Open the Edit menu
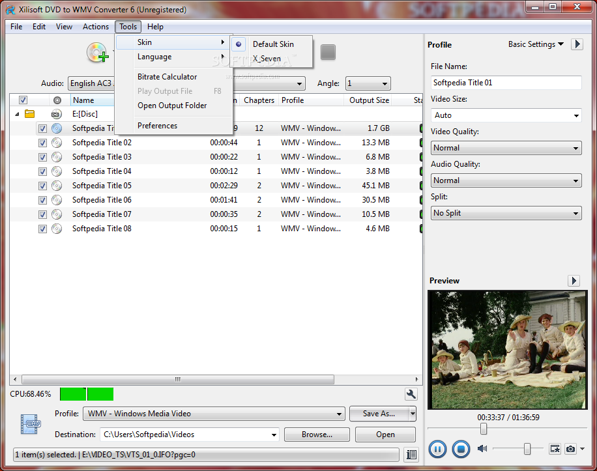This screenshot has height=471, width=597. pyautogui.click(x=39, y=27)
